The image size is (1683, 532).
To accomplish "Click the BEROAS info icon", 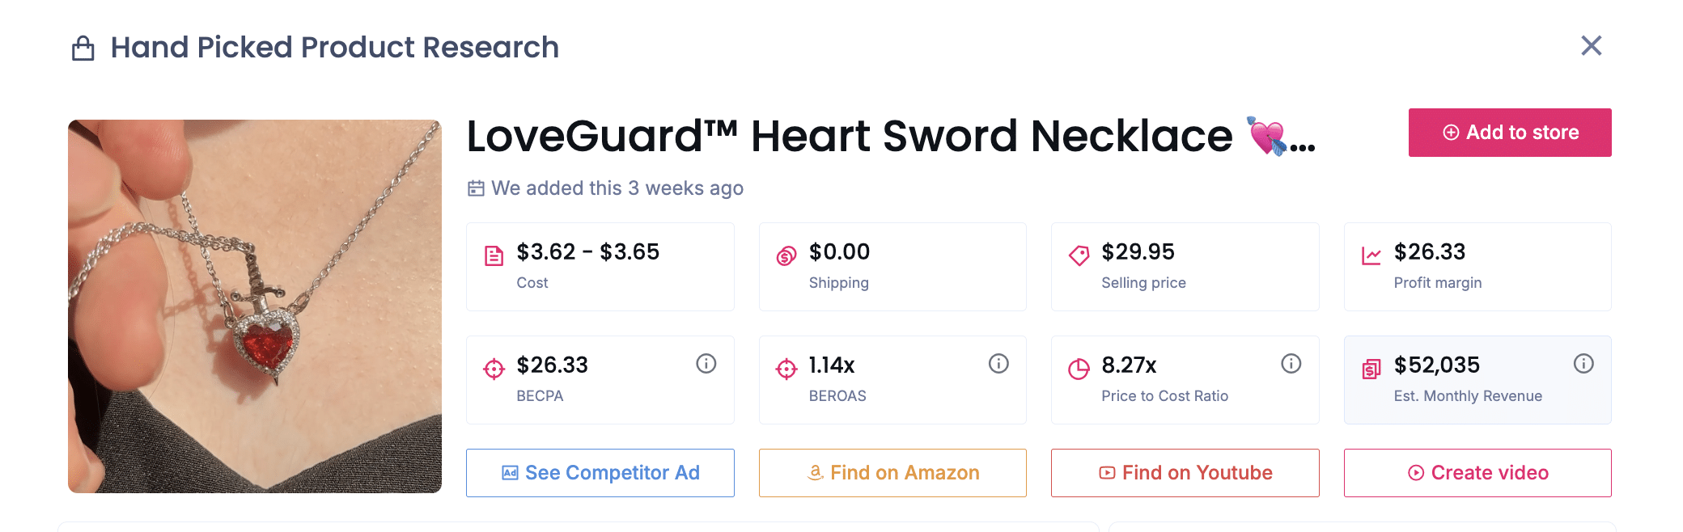I will click(998, 364).
